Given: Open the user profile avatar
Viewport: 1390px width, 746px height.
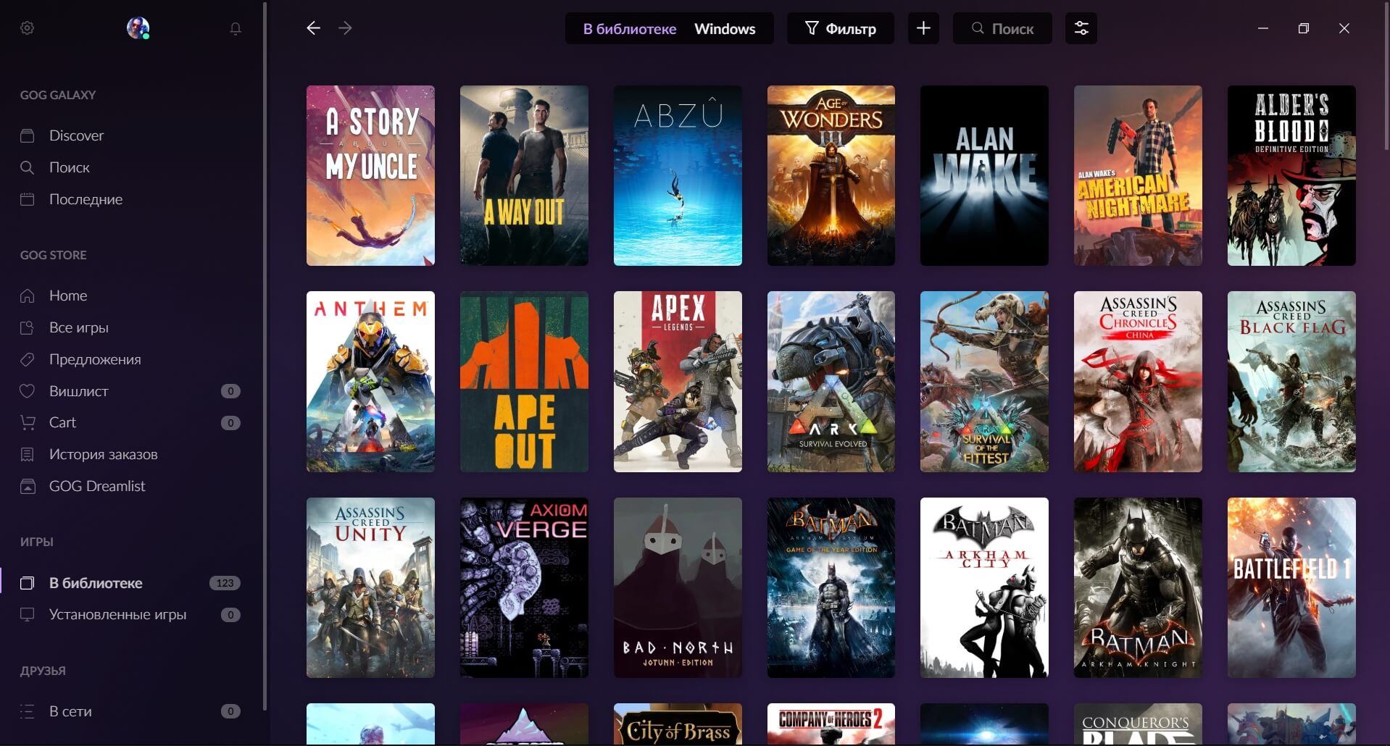Looking at the screenshot, I should pos(138,28).
